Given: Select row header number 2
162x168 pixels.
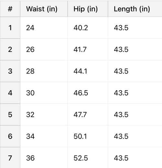Looking at the screenshot, I should point(10,50).
